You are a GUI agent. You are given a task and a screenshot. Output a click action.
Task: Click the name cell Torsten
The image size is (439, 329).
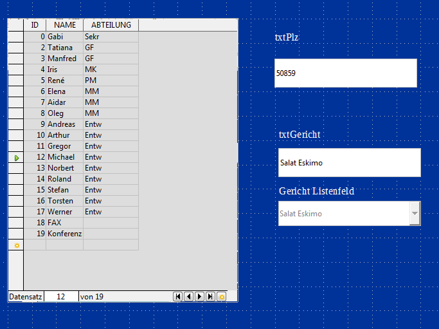coord(64,201)
